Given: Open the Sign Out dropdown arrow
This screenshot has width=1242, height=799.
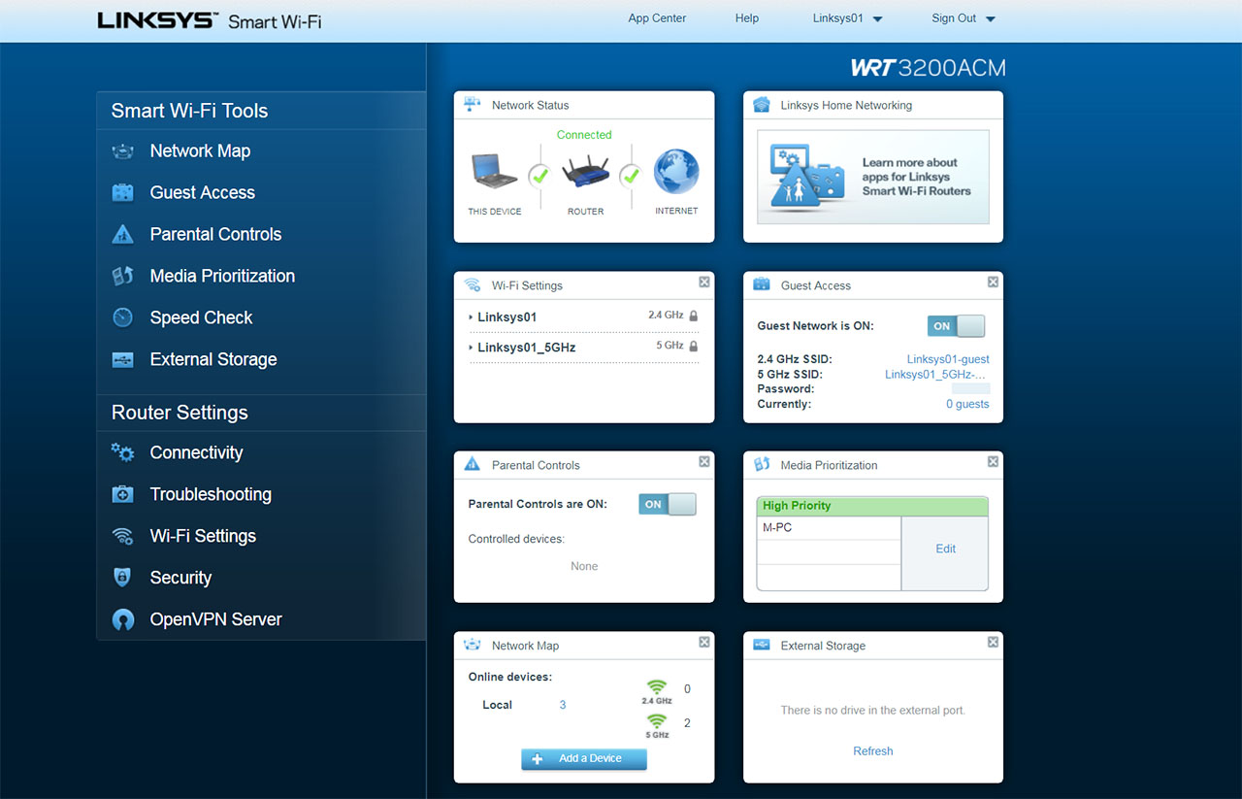Looking at the screenshot, I should click(x=991, y=19).
